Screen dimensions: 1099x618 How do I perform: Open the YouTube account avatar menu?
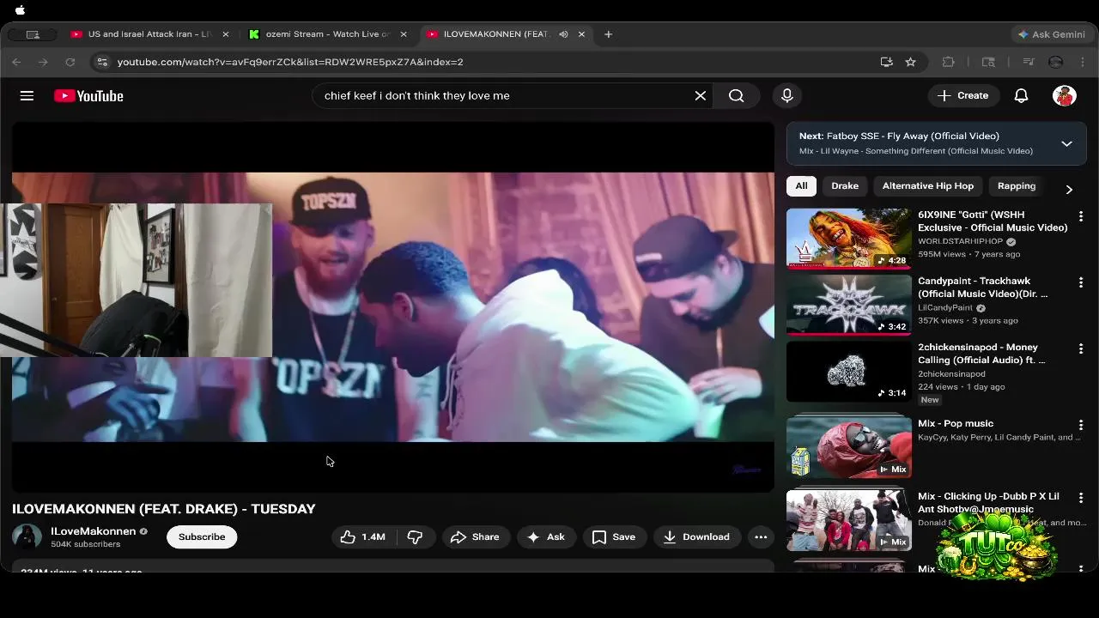1065,96
